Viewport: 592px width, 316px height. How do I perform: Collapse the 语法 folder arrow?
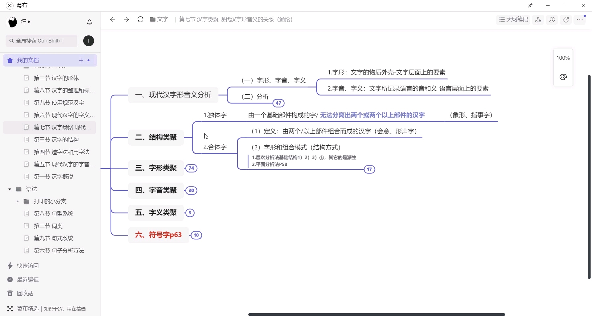coord(10,189)
